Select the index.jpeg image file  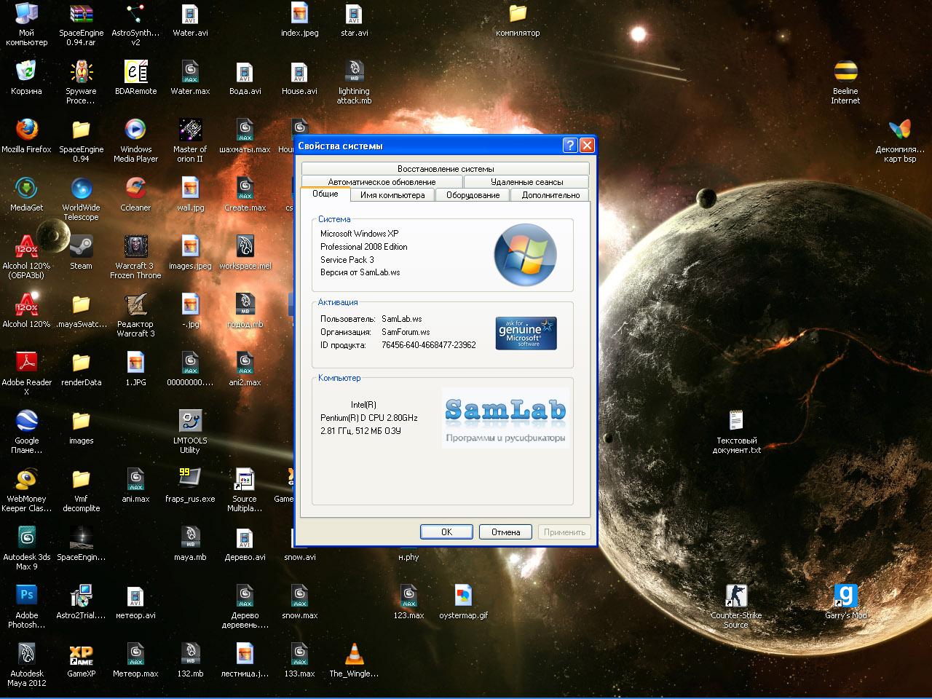[x=299, y=14]
